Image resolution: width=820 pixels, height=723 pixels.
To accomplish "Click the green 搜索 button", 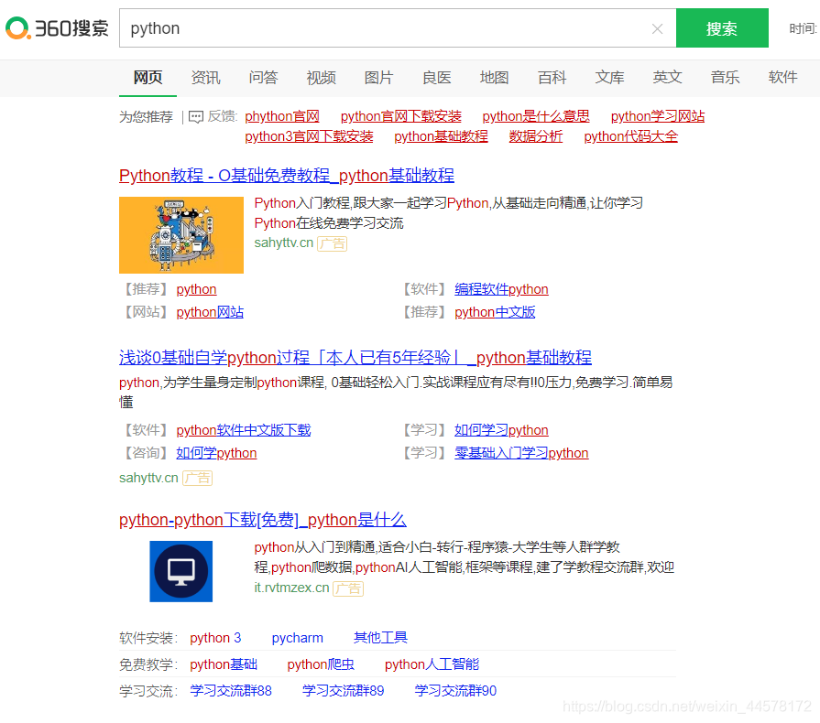I will pos(722,28).
